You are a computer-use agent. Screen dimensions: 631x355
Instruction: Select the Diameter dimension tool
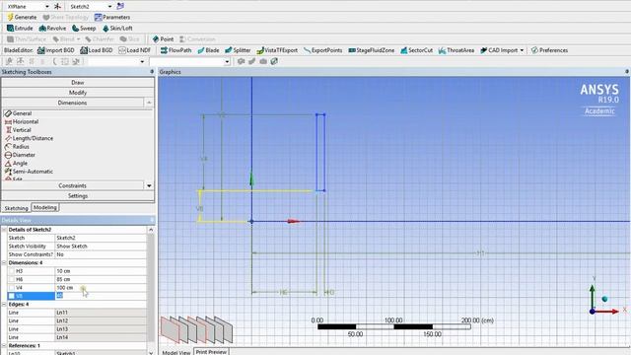[20, 155]
